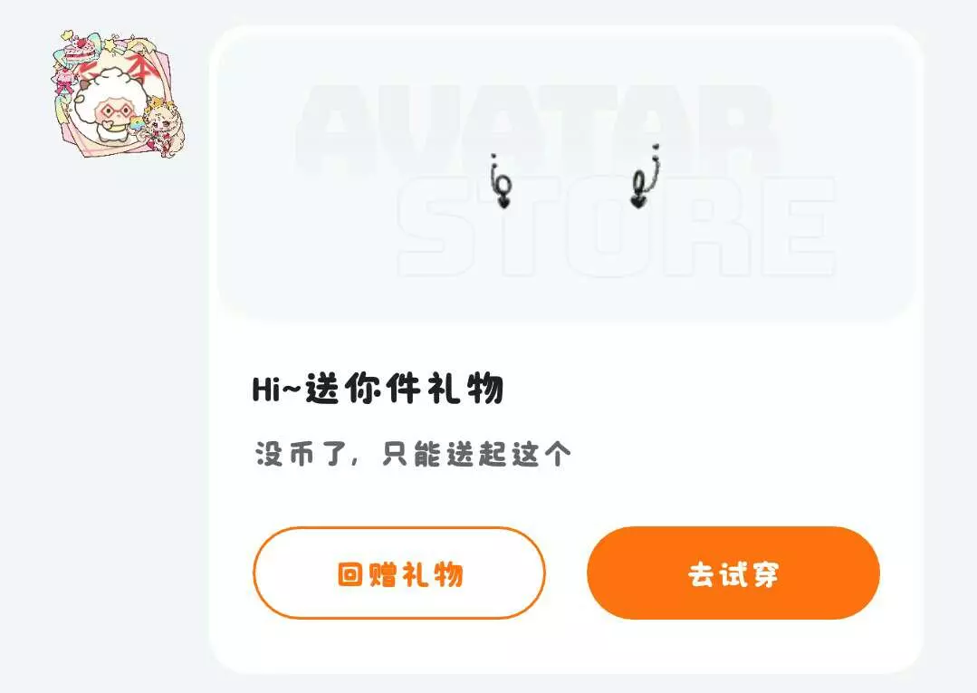
Task: Open try-on with 去试穿 button
Action: (733, 573)
